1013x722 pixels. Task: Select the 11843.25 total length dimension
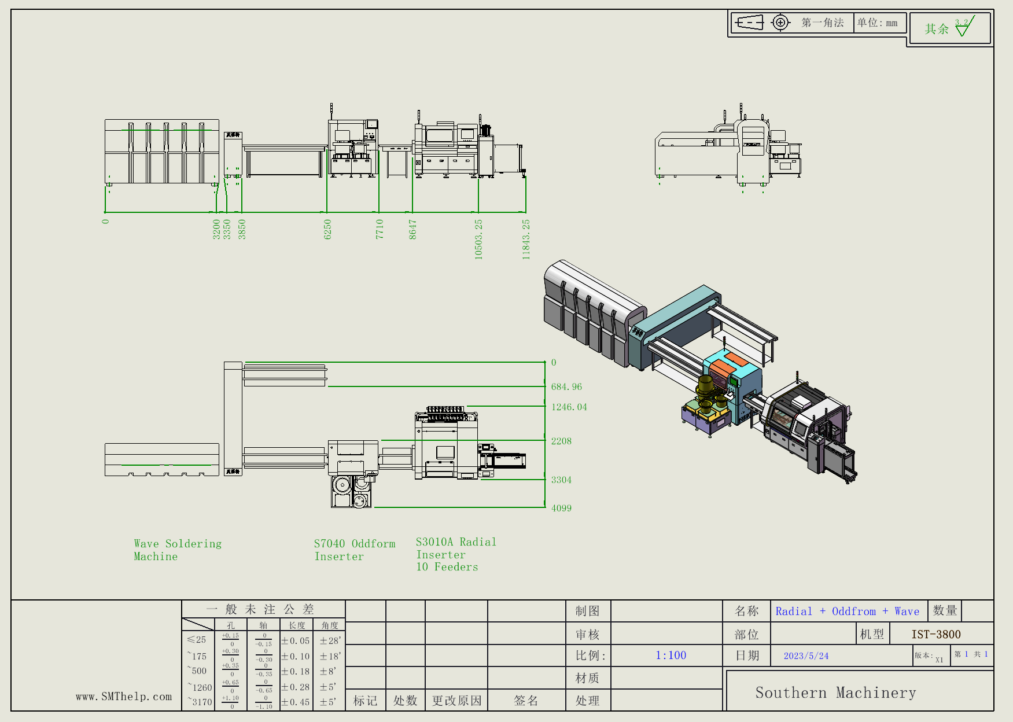pyautogui.click(x=526, y=239)
